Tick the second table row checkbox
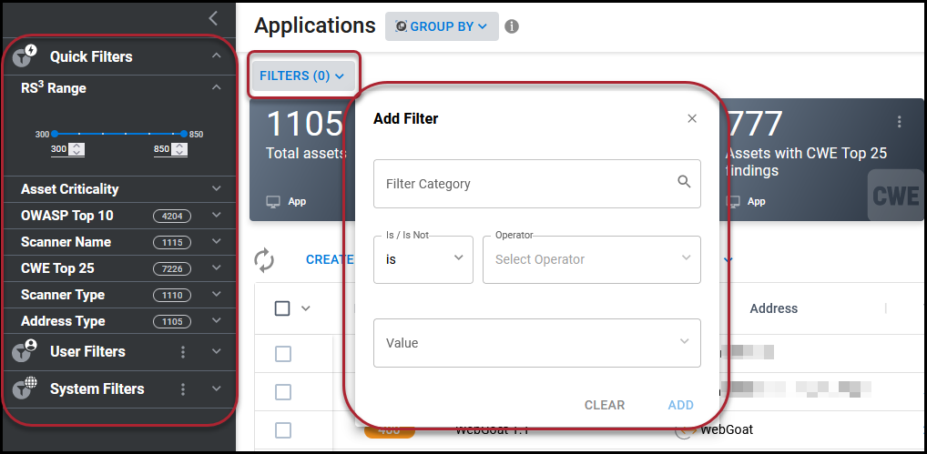 (x=283, y=392)
